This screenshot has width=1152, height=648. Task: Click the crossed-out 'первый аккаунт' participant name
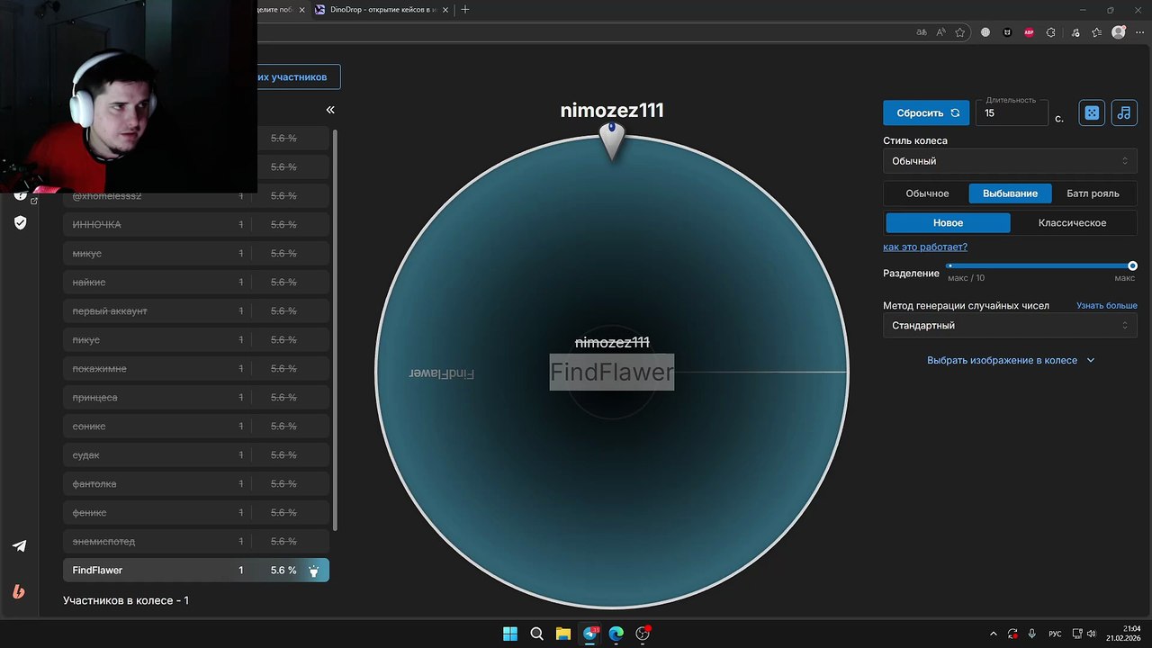(110, 311)
